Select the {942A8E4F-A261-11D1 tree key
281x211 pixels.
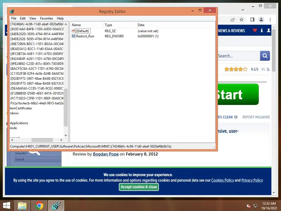37,59
